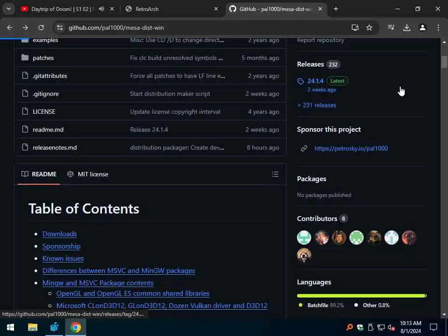Open OpenGL and OpenGL ES common shared libraries

coord(133,294)
